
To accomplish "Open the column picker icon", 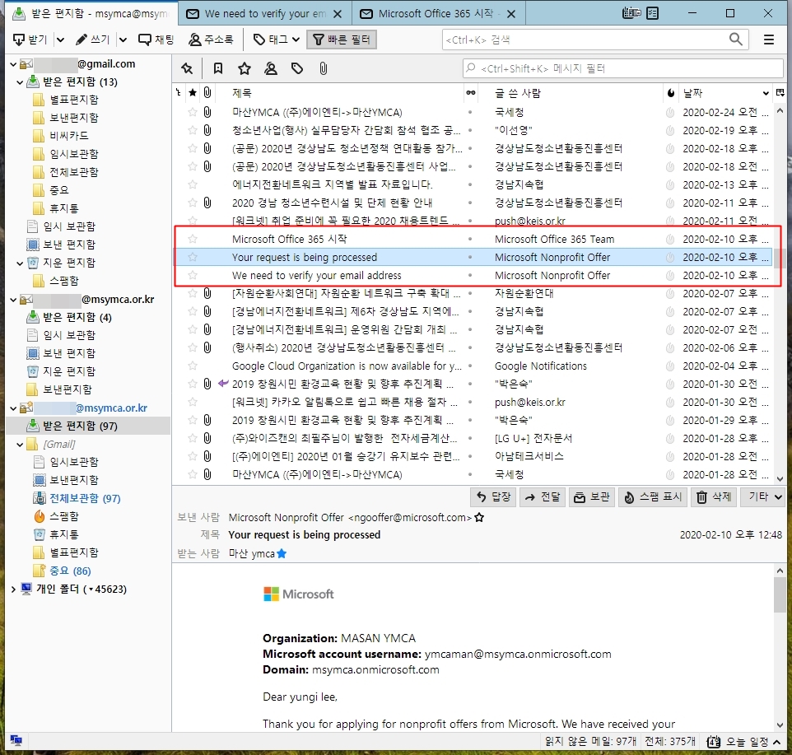I will coord(780,92).
